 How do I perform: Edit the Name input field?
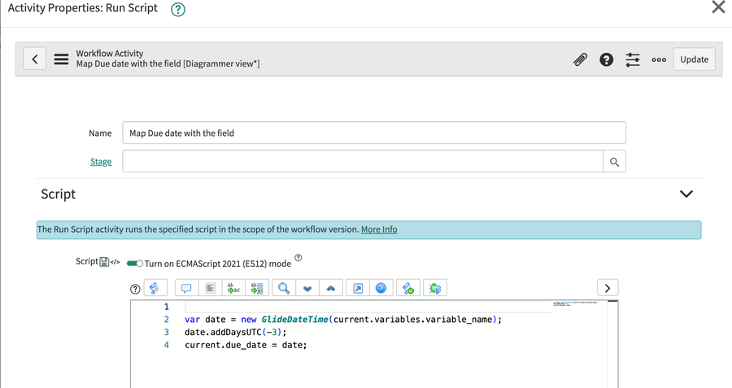tap(374, 133)
